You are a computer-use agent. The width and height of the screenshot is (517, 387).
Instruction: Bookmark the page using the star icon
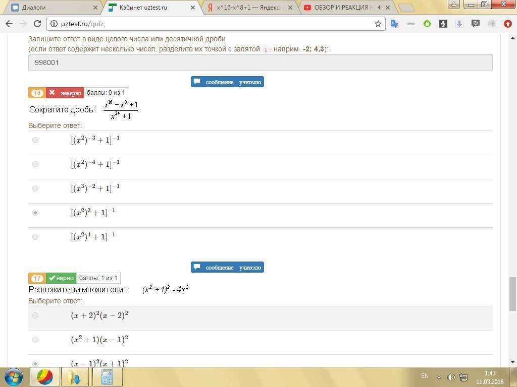378,23
